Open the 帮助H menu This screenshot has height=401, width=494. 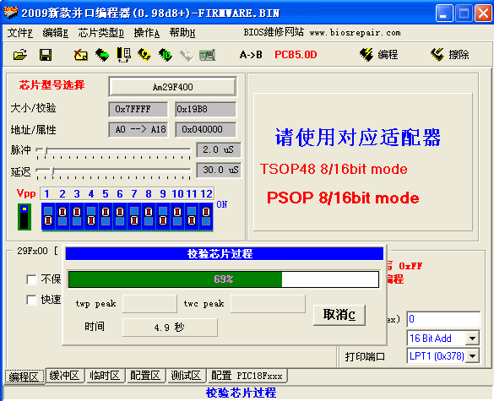[182, 33]
